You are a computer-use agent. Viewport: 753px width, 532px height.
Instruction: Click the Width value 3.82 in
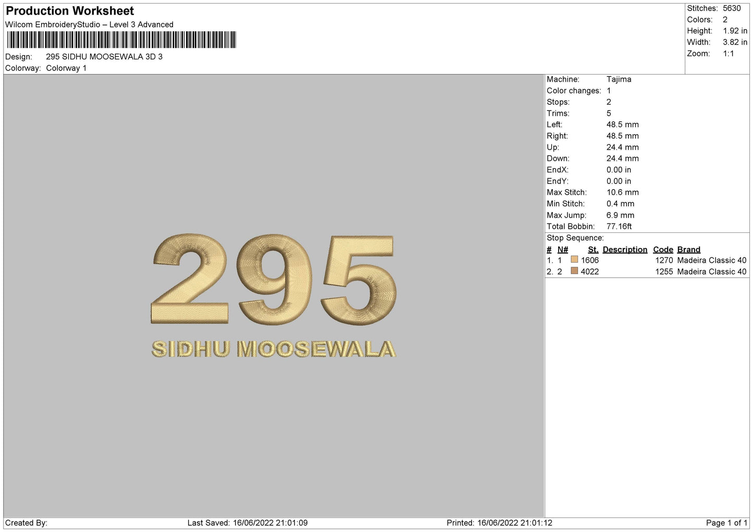click(735, 42)
